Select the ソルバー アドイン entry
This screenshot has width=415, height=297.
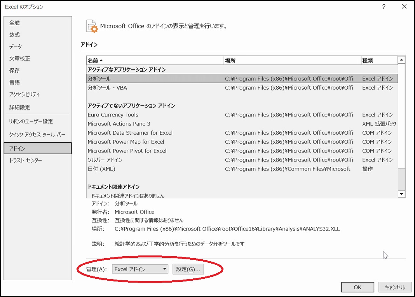tap(113, 160)
